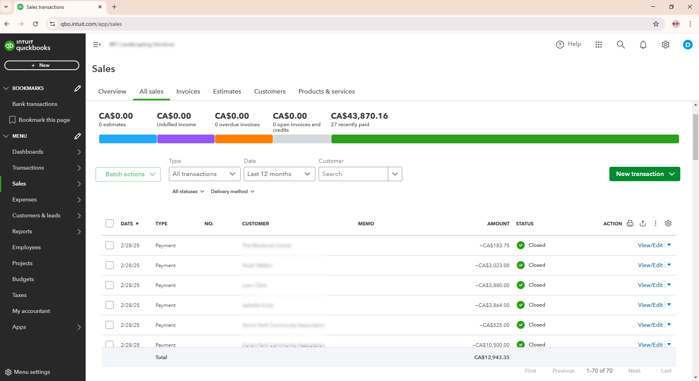
Task: Switch to the All sales tab
Action: [151, 92]
